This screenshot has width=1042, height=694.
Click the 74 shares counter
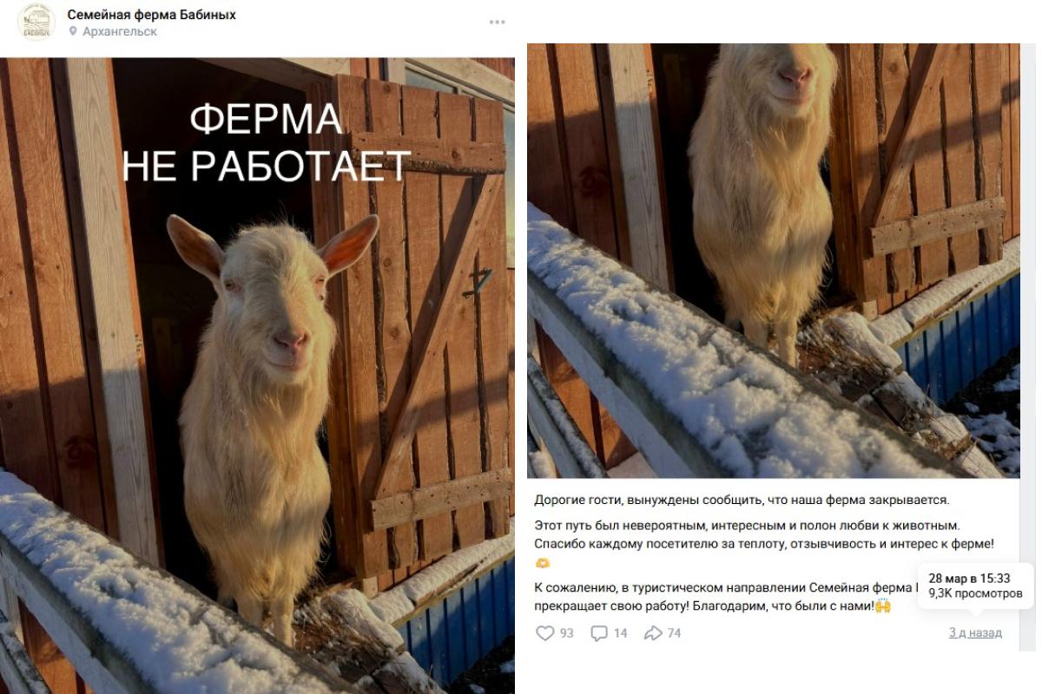tap(674, 633)
